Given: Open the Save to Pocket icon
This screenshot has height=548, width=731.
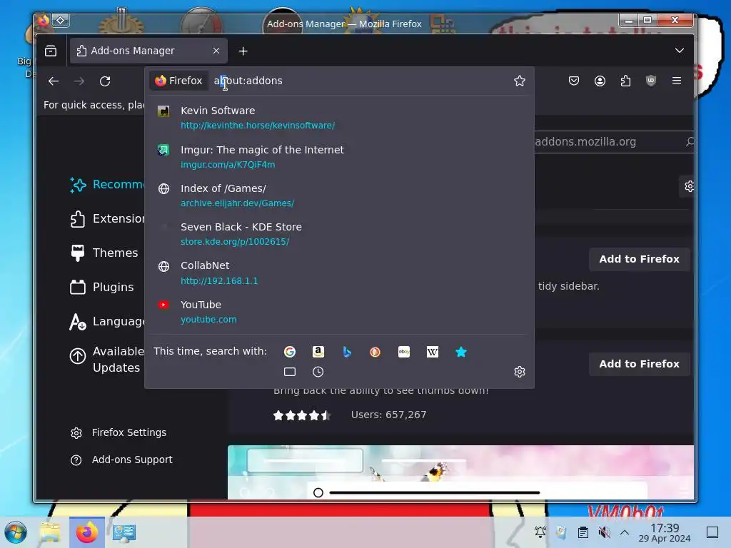Looking at the screenshot, I should coord(574,81).
